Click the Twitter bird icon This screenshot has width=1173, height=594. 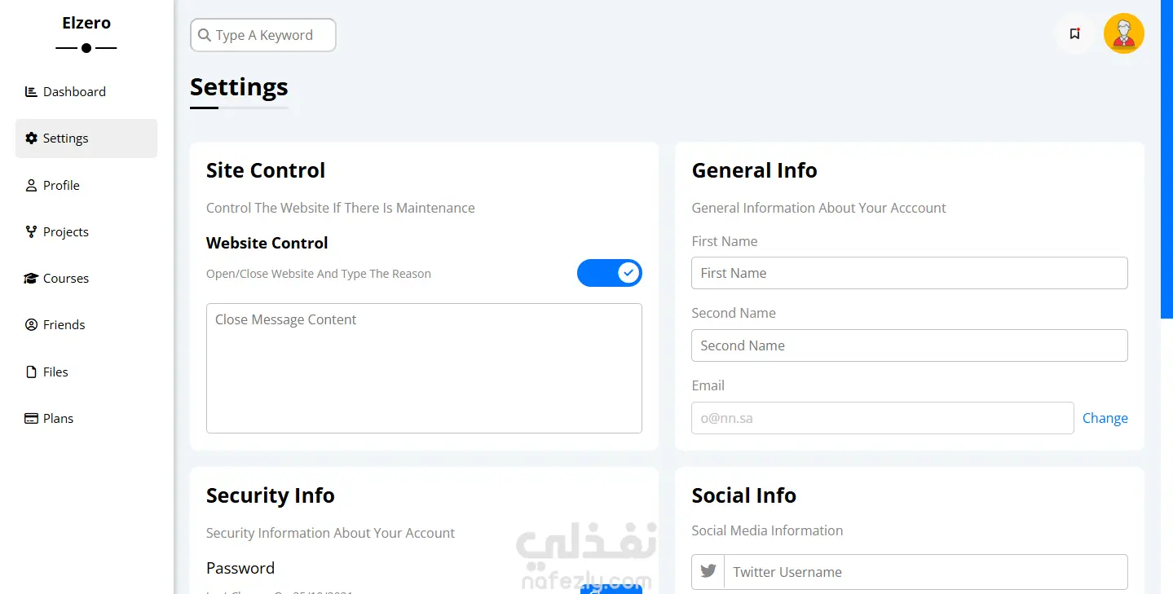click(708, 572)
